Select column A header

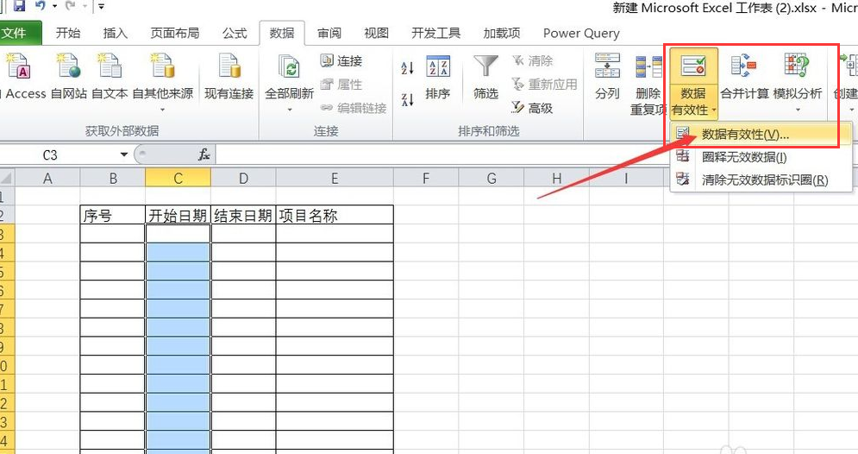click(47, 178)
